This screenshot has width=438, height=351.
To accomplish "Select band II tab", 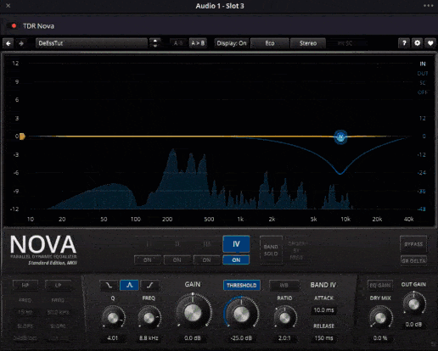I will [x=177, y=244].
